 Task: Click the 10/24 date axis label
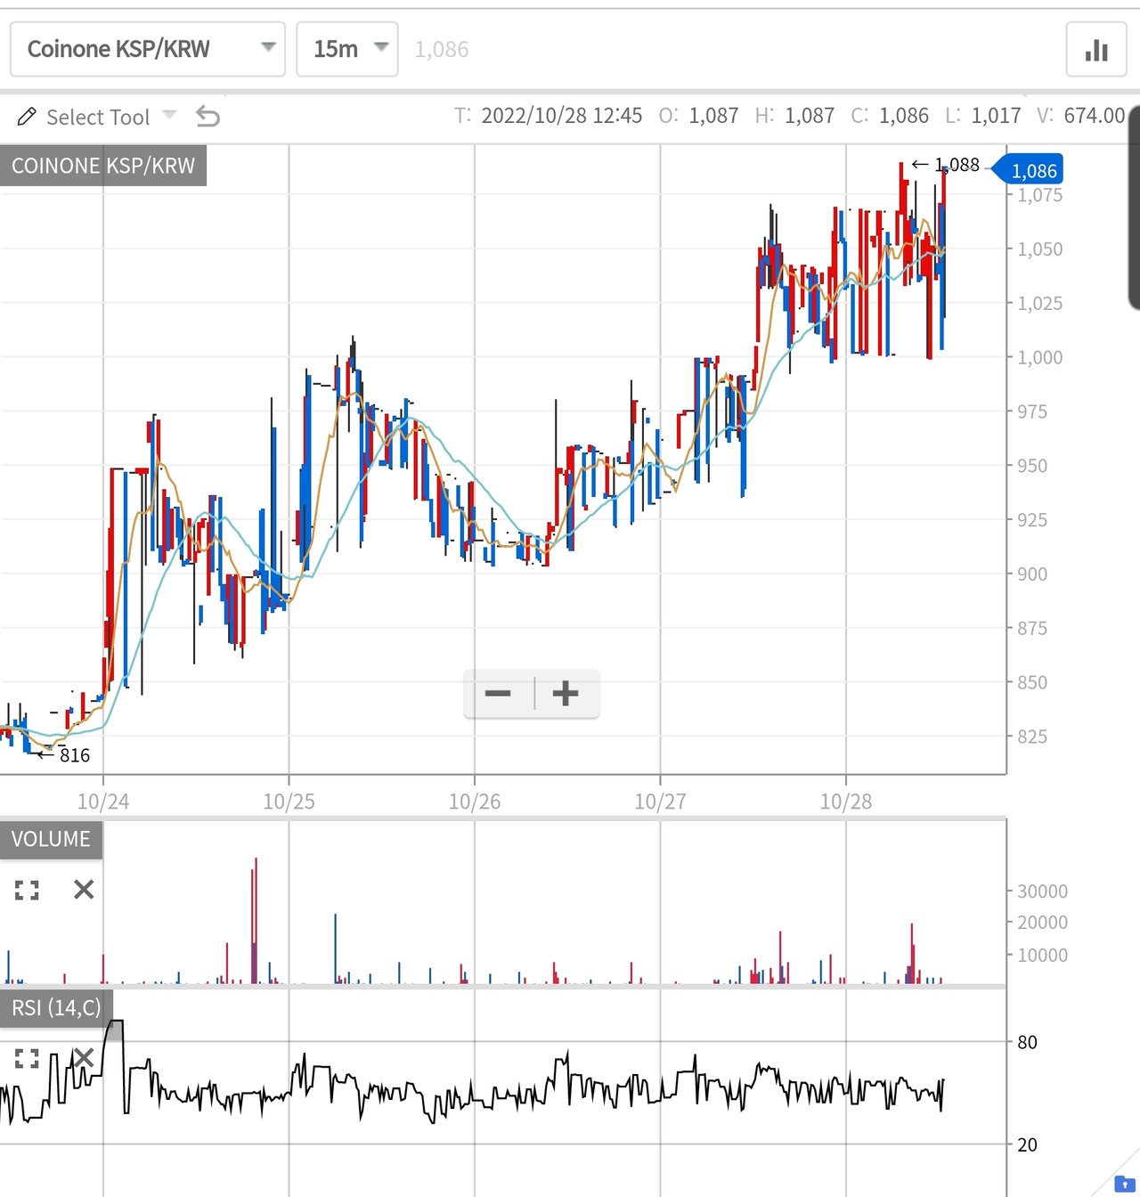pyautogui.click(x=103, y=802)
